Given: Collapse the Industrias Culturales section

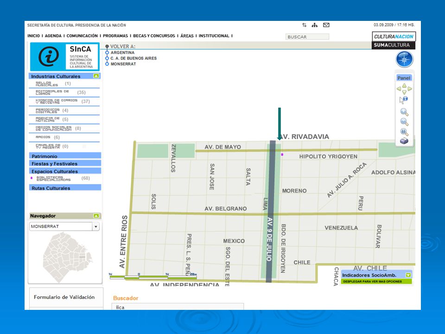Looking at the screenshot, I should pos(96,76).
